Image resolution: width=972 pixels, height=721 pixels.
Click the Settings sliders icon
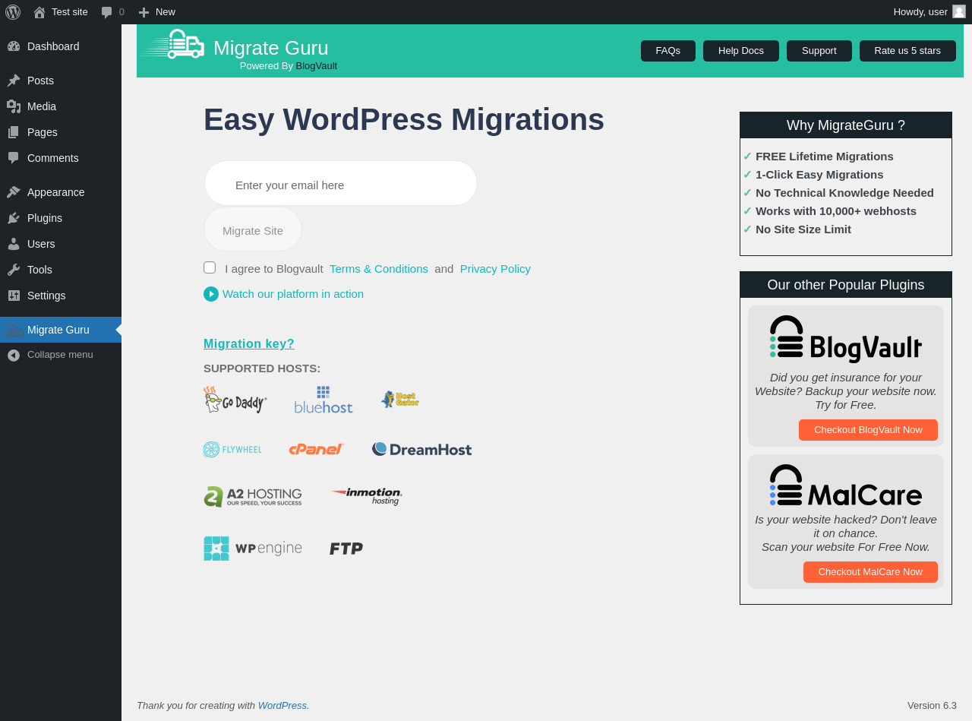(x=14, y=296)
